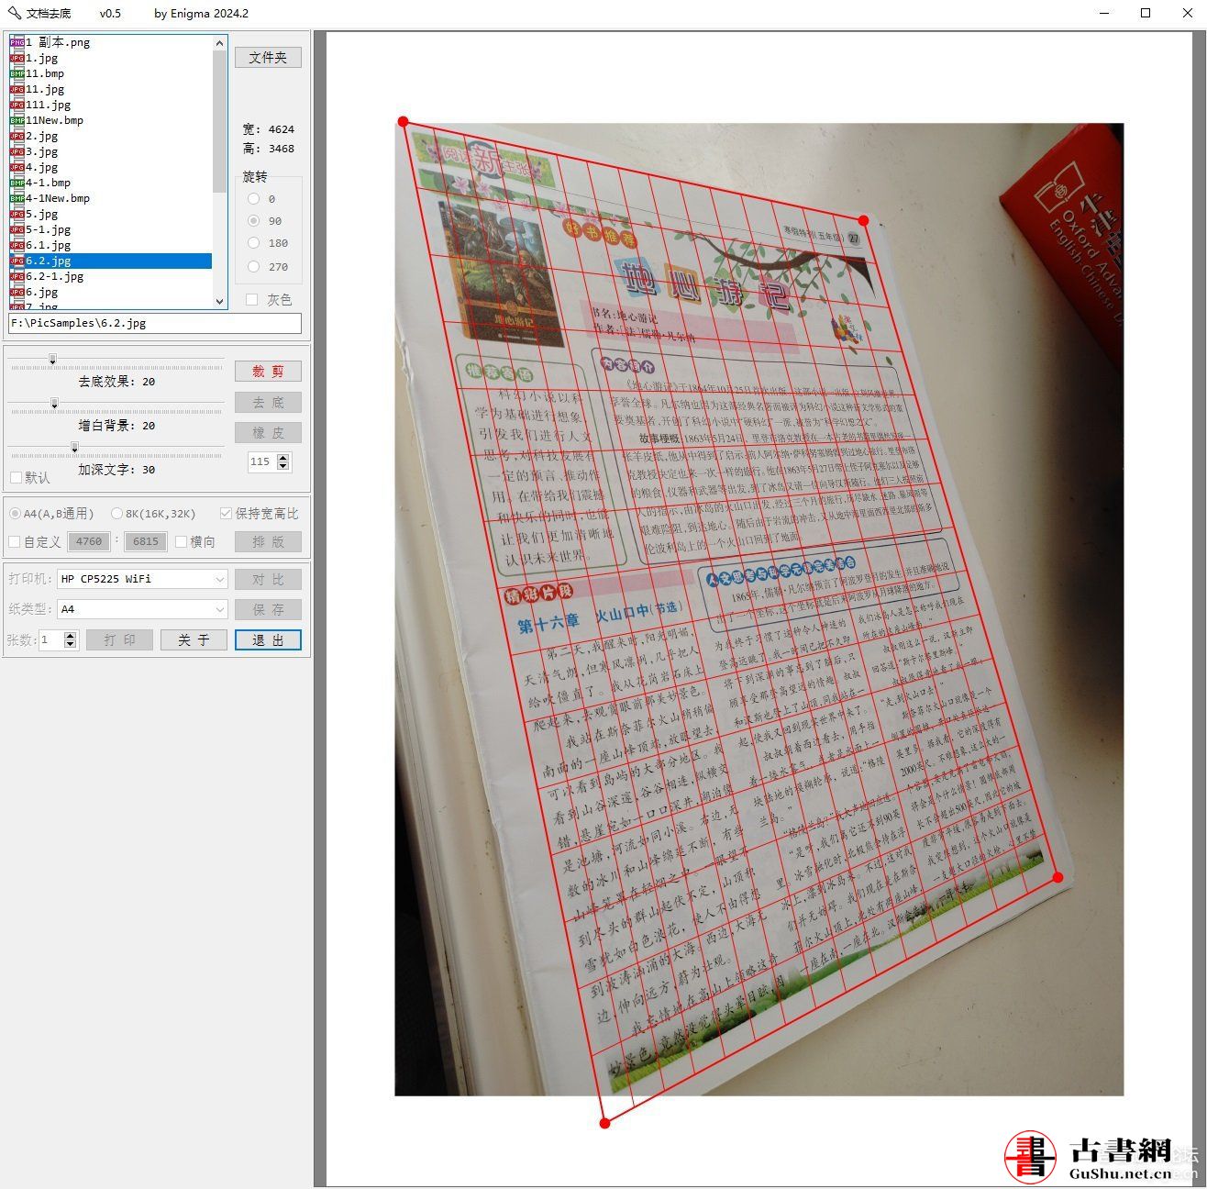Open the 打印机 printer dropdown
Screen dimensions: 1207x1189
[219, 579]
